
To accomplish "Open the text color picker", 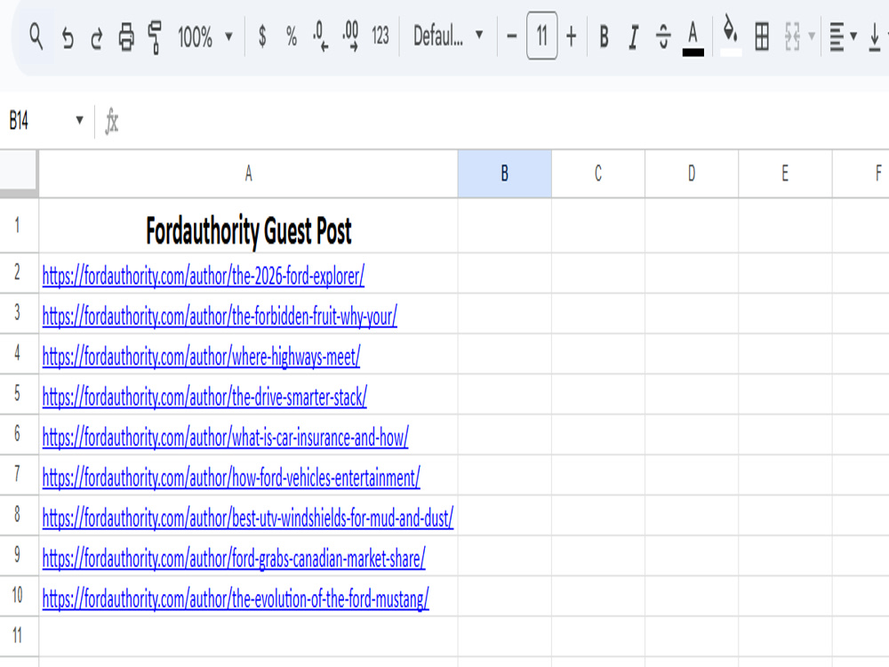I will coord(693,38).
